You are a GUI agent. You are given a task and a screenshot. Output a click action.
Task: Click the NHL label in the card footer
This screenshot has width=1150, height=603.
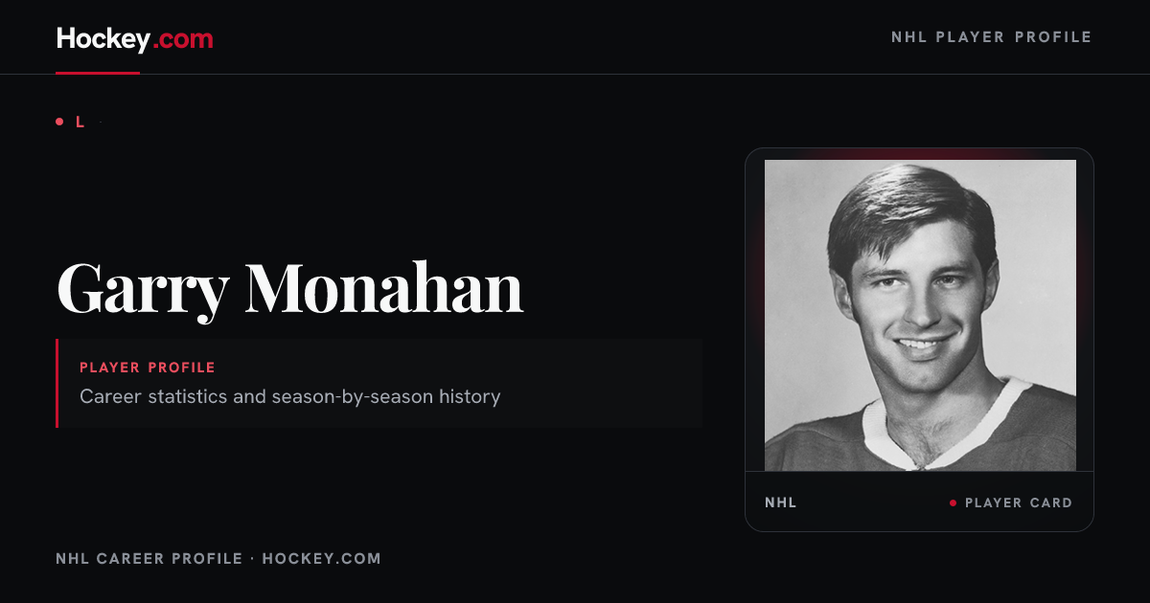(x=780, y=502)
